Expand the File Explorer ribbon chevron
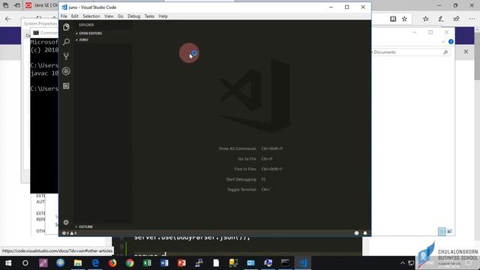Image resolution: width=480 pixels, height=270 pixels. click(x=443, y=42)
